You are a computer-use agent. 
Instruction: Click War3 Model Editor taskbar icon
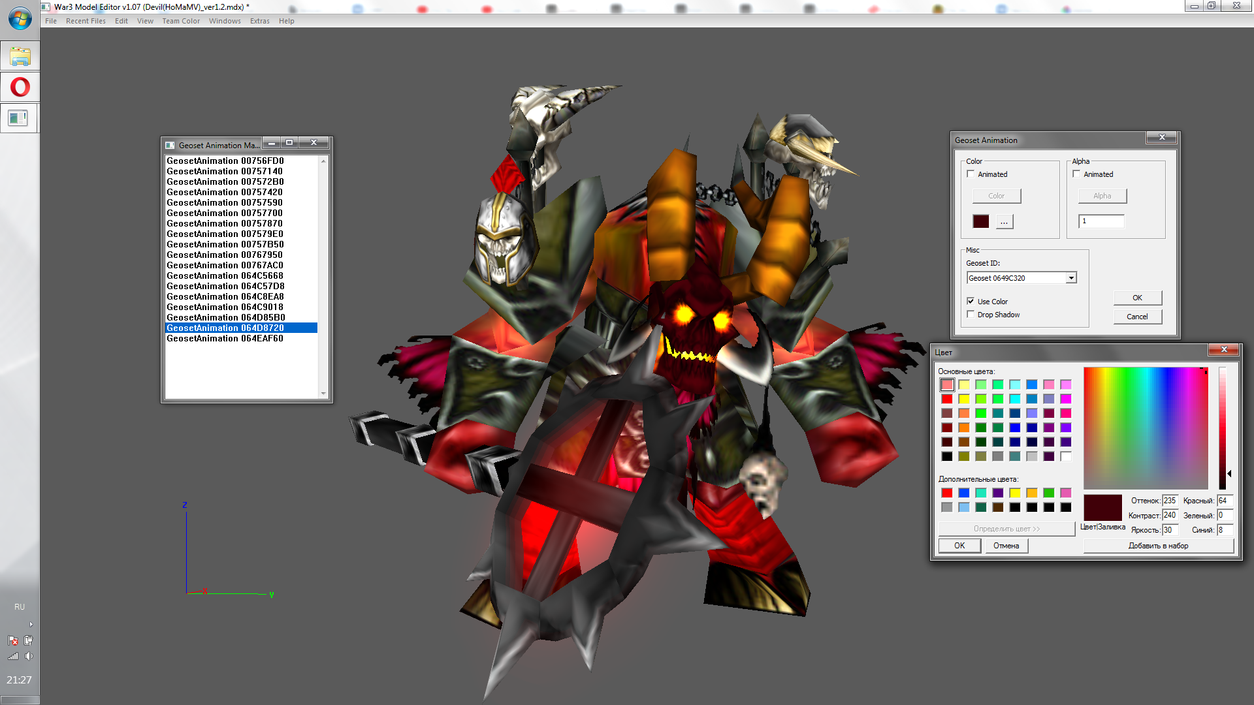click(x=18, y=118)
